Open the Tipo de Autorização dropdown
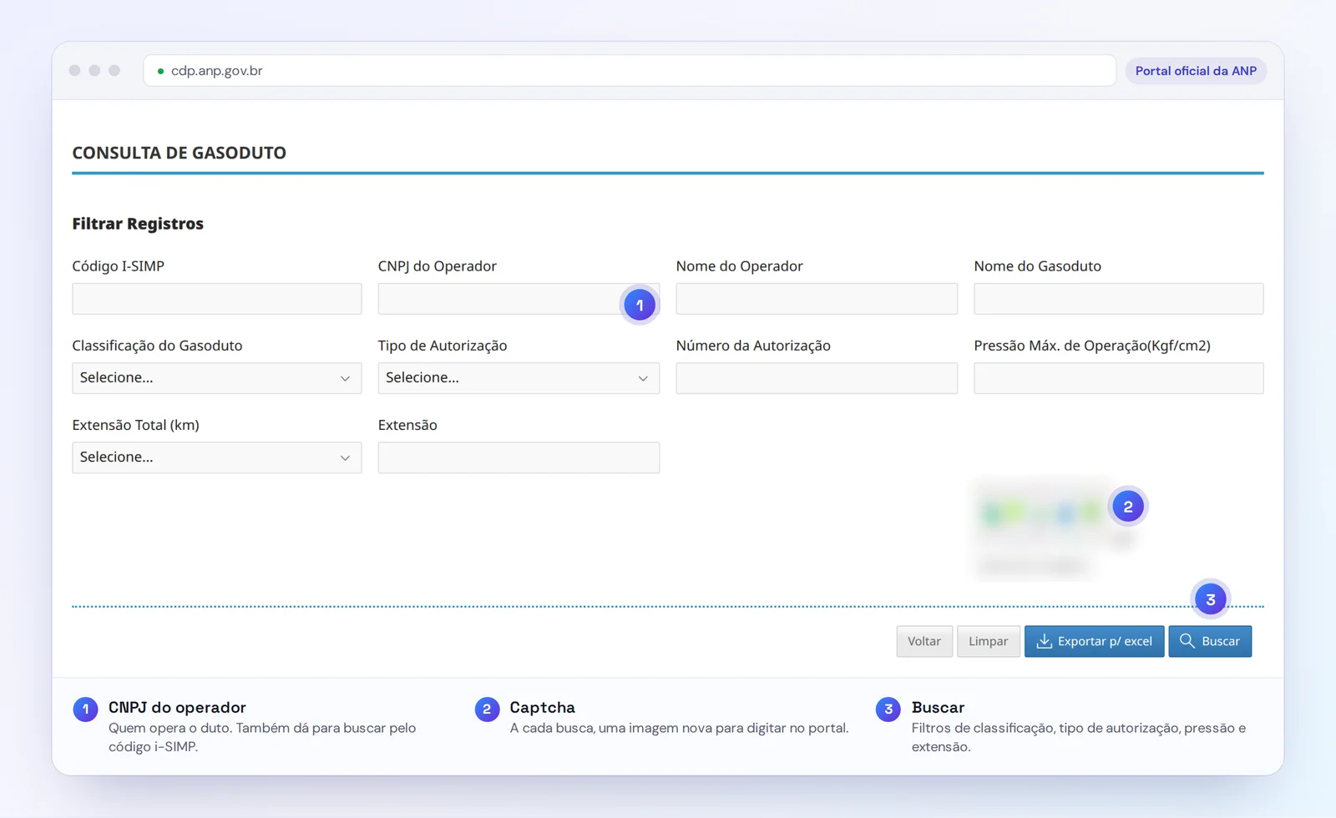This screenshot has width=1336, height=818. pos(519,378)
